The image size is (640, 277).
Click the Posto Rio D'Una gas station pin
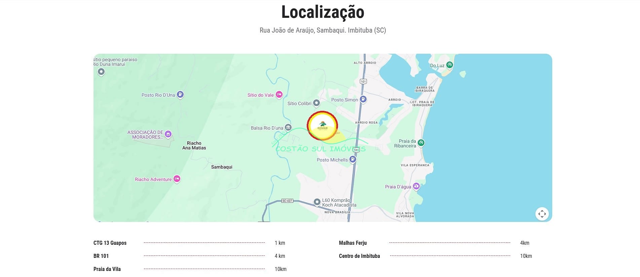[180, 95]
